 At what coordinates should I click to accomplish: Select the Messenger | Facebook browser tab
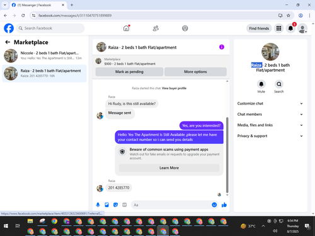pos(38,5)
